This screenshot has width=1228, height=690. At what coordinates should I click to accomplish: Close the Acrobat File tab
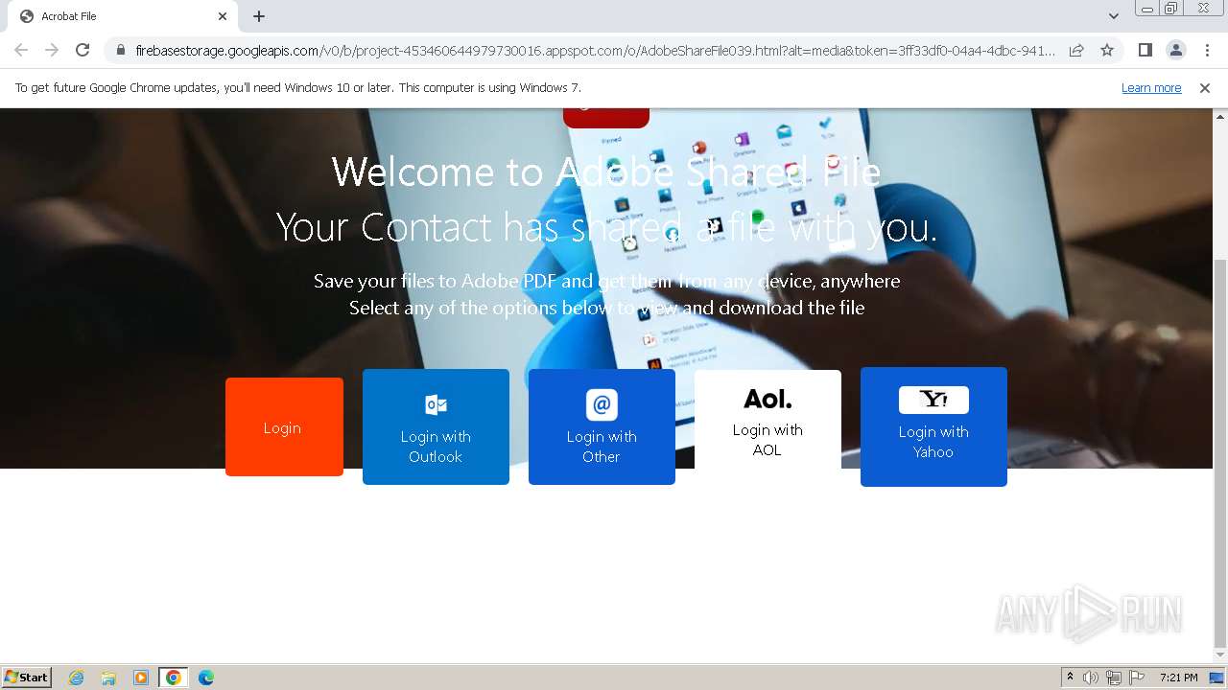223,16
